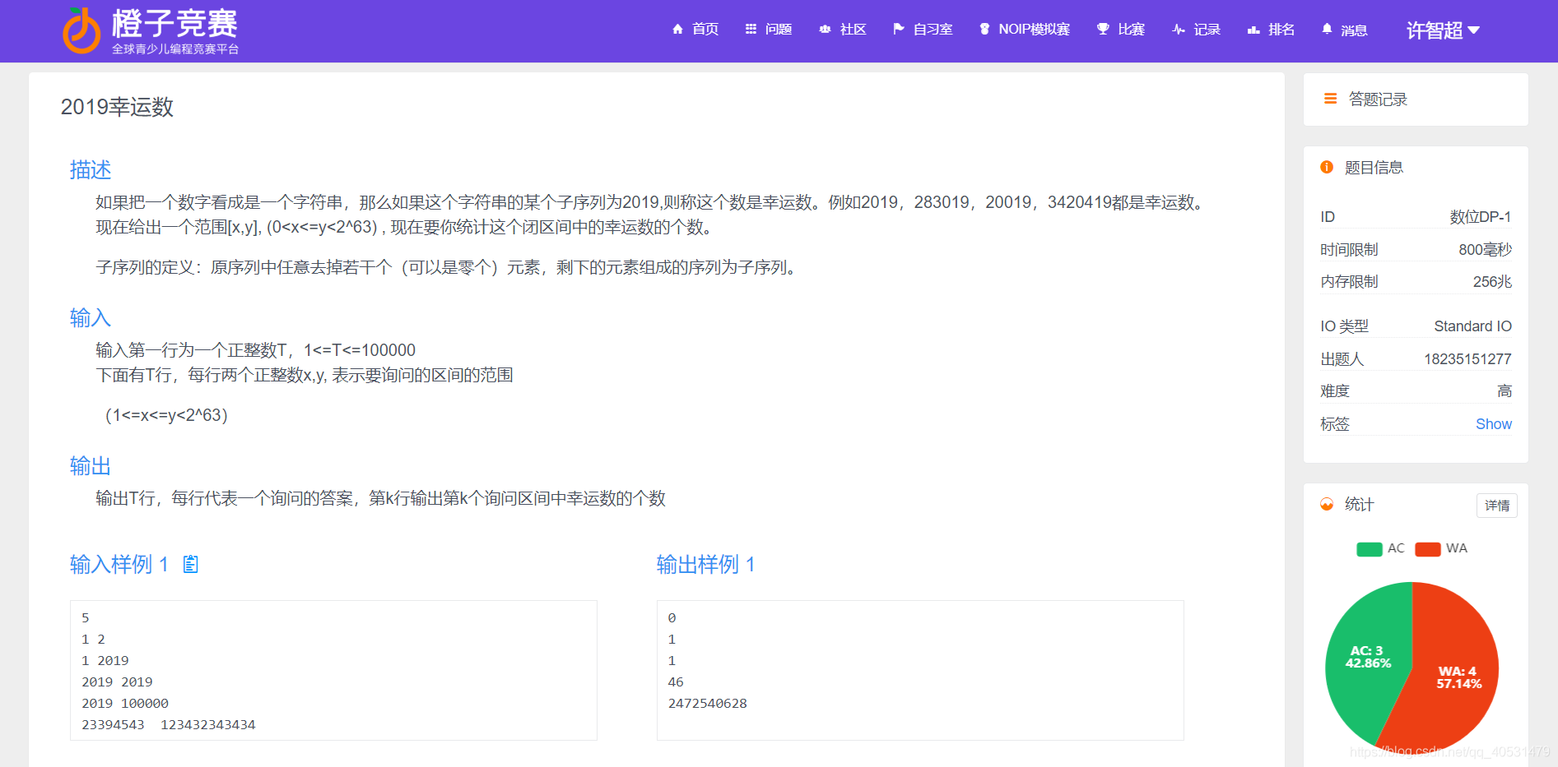The image size is (1558, 767).
Task: Click the 详情 statistics button
Action: click(1497, 506)
